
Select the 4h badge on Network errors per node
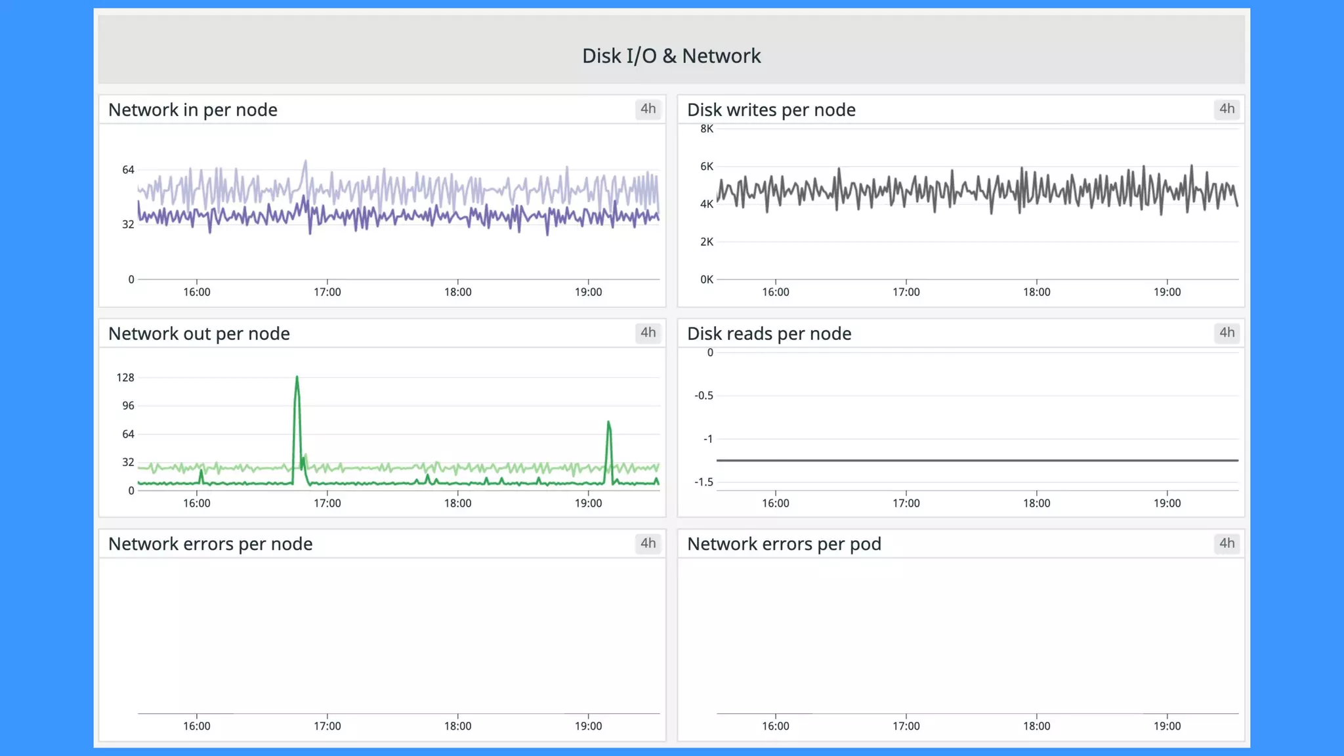pos(648,543)
